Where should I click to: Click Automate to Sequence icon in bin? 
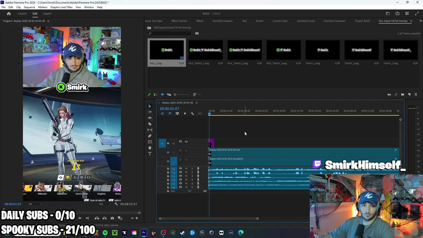click(x=389, y=95)
